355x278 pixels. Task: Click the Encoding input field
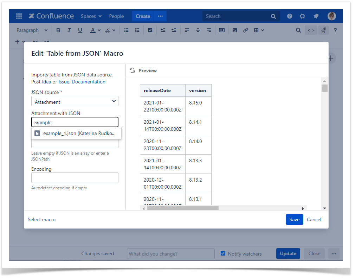75,178
